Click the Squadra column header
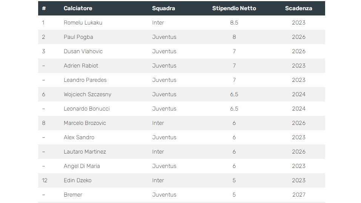361x203 pixels. [x=164, y=8]
